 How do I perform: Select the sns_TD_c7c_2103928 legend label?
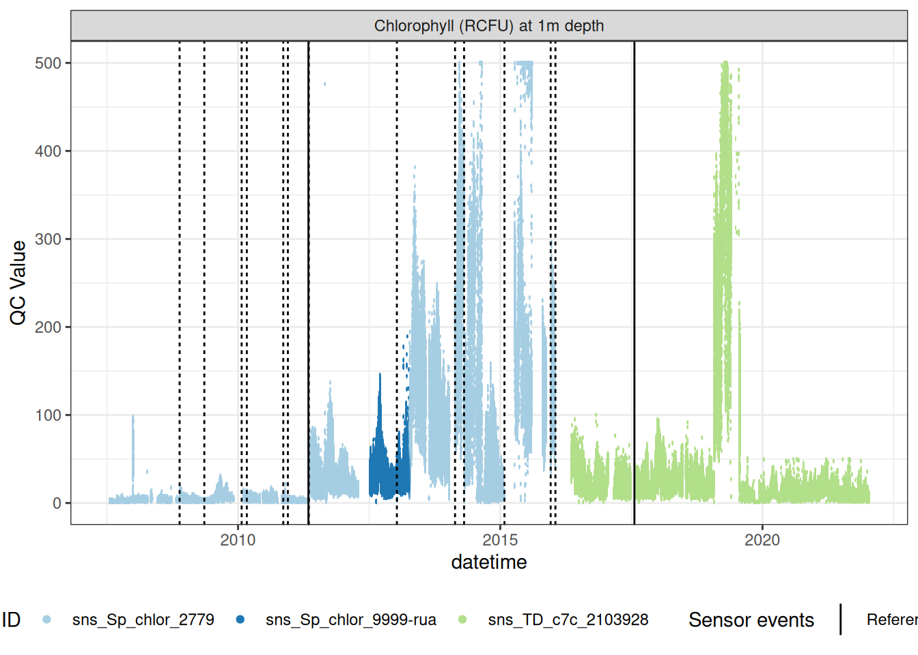click(568, 620)
